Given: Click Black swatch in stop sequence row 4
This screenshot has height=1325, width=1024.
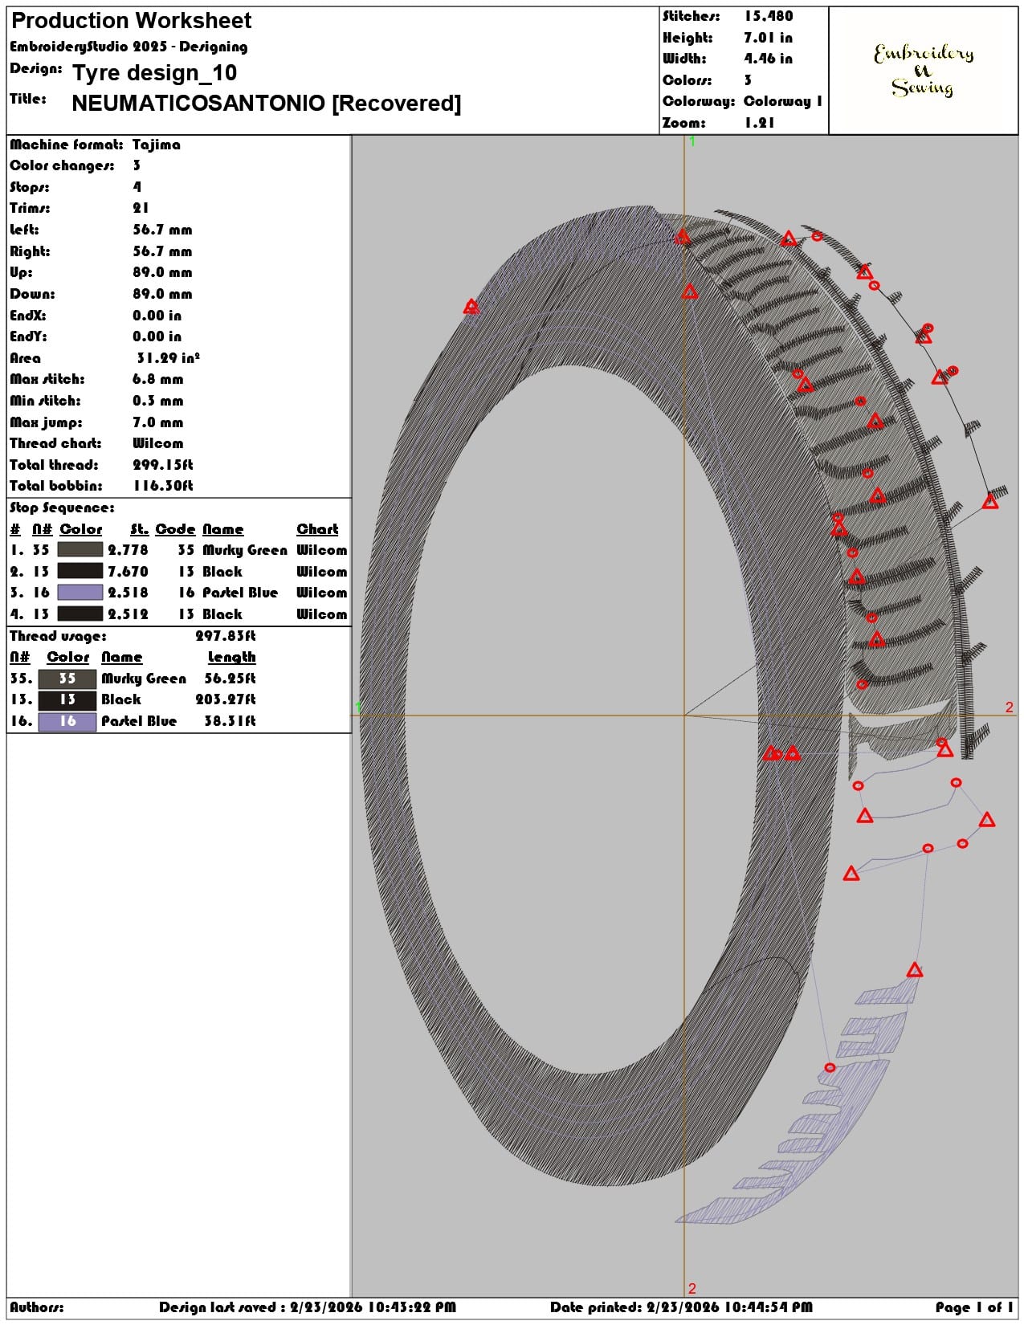Looking at the screenshot, I should click(80, 614).
